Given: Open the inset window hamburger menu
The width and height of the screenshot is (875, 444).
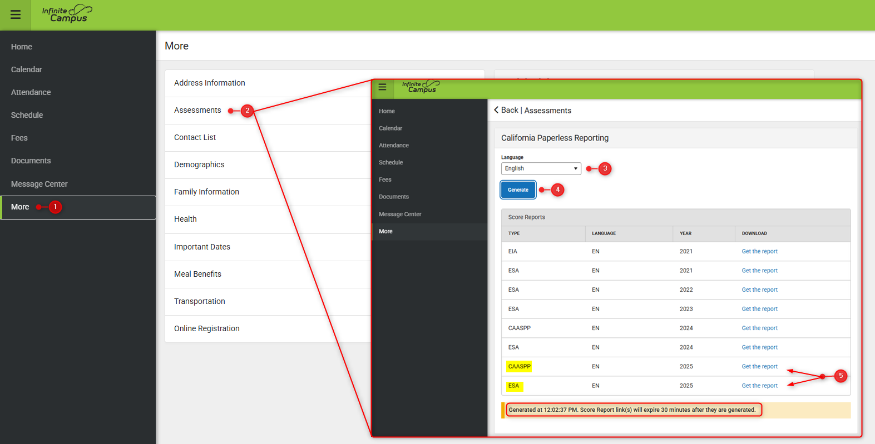Looking at the screenshot, I should pyautogui.click(x=382, y=87).
